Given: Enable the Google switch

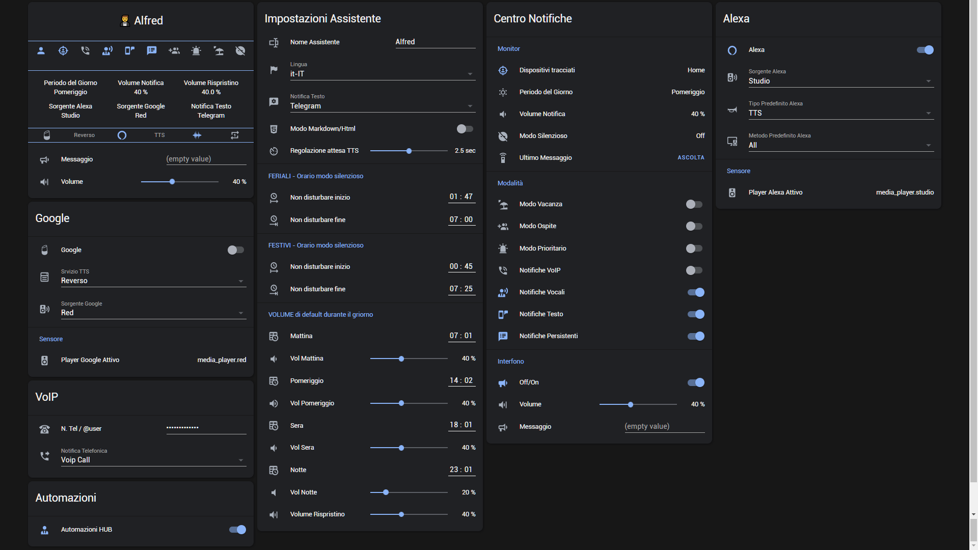Looking at the screenshot, I should [236, 250].
